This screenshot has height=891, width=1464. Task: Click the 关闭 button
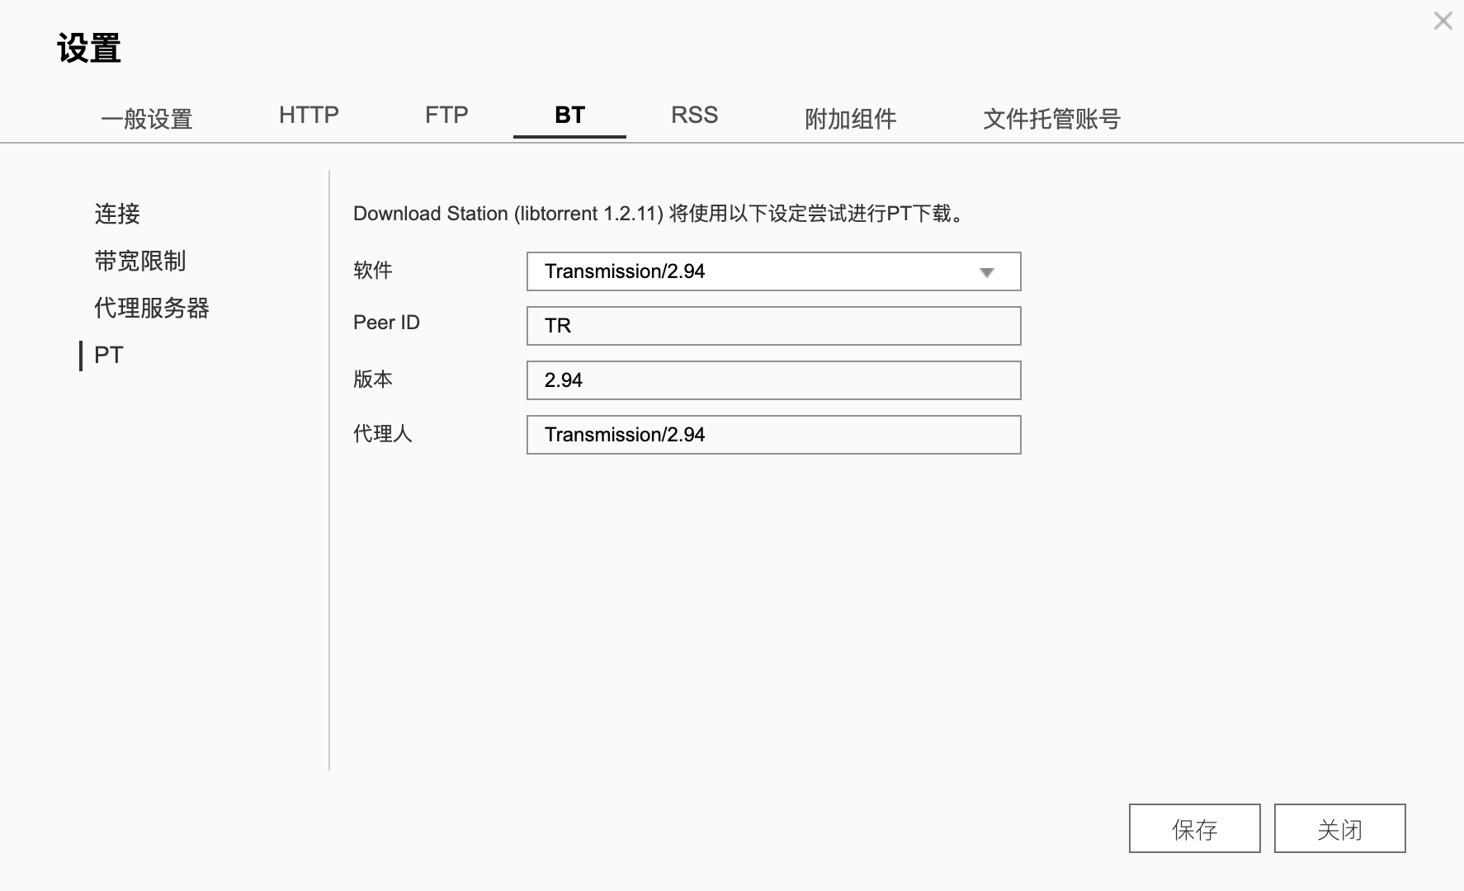point(1339,828)
